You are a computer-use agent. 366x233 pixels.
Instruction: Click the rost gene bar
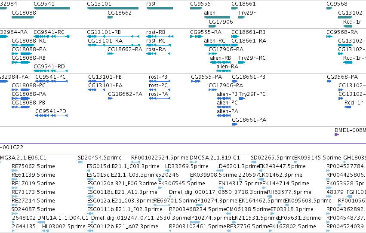pyautogui.click(x=160, y=8)
